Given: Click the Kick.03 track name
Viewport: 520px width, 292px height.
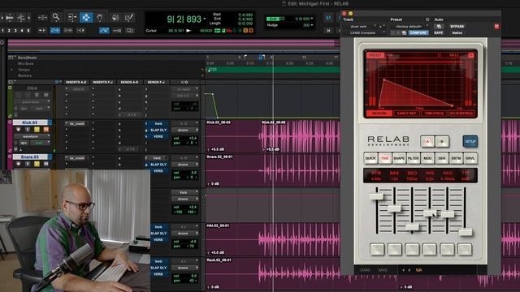Looking at the screenshot, I should [x=30, y=122].
